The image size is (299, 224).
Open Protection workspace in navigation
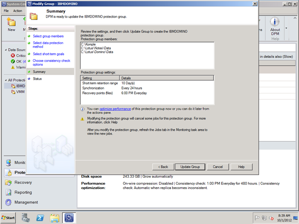15,172
